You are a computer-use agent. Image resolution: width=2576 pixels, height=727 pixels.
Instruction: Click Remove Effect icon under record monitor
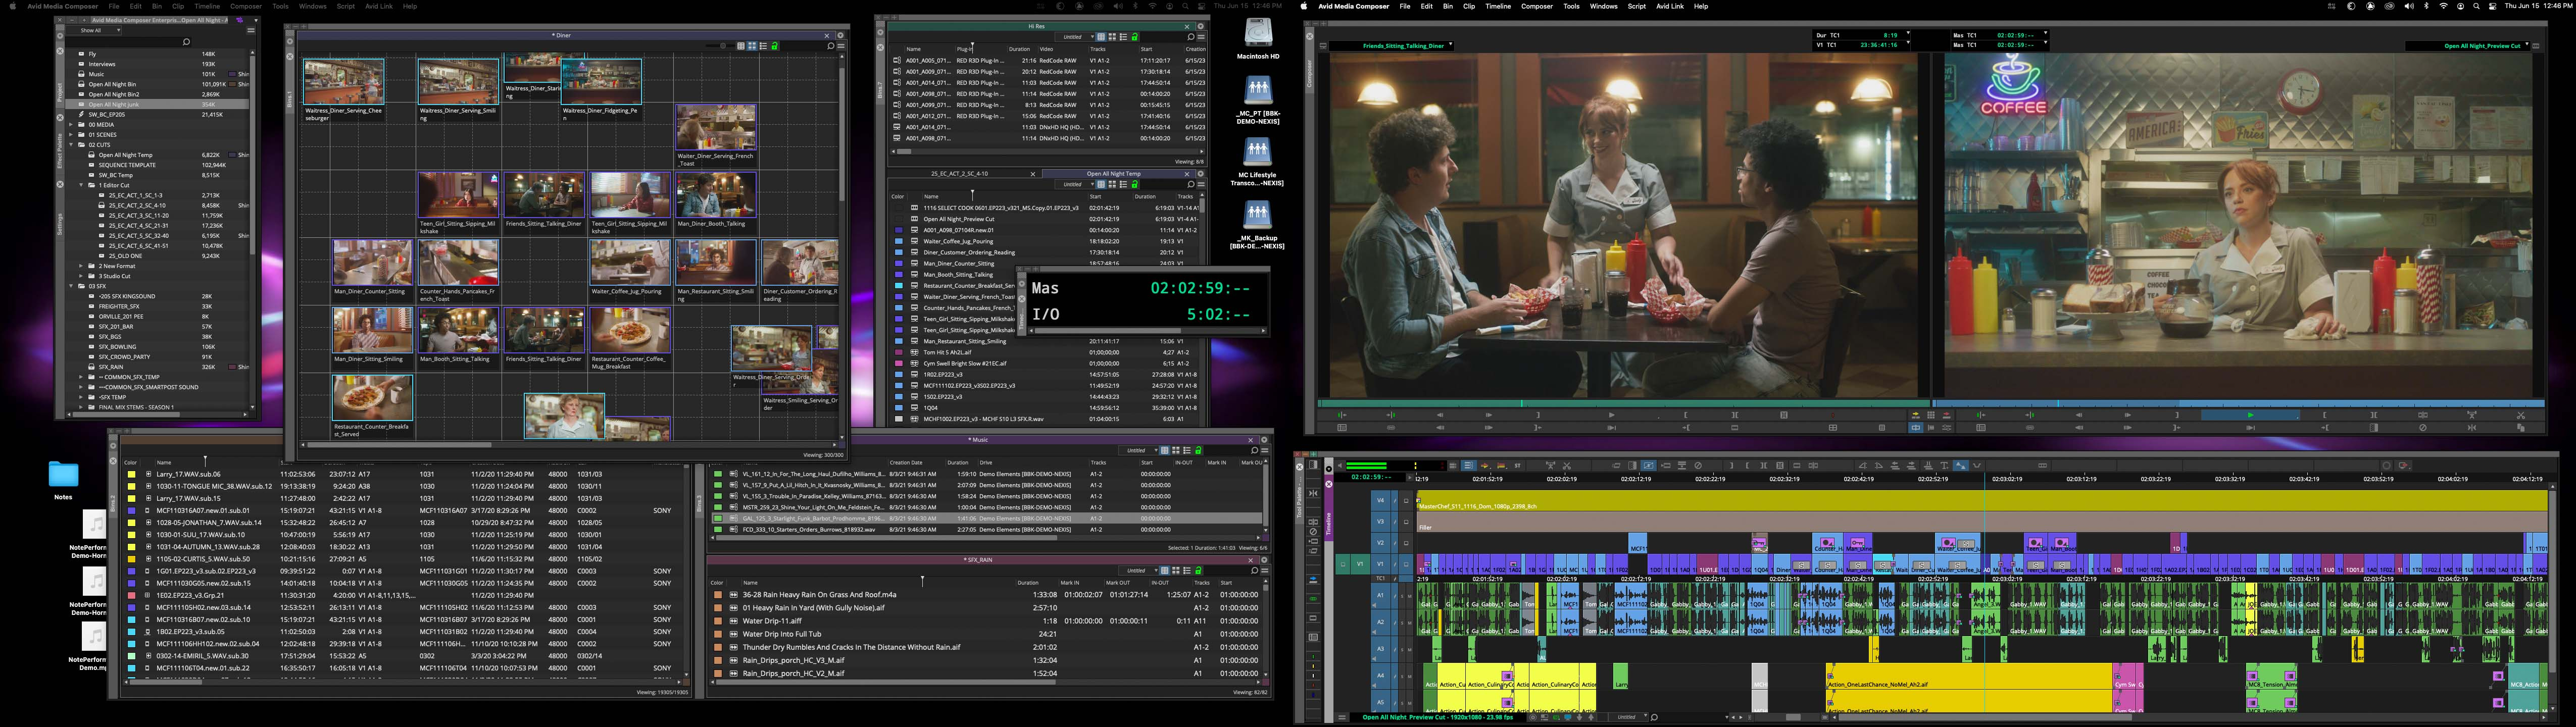[x=2423, y=428]
